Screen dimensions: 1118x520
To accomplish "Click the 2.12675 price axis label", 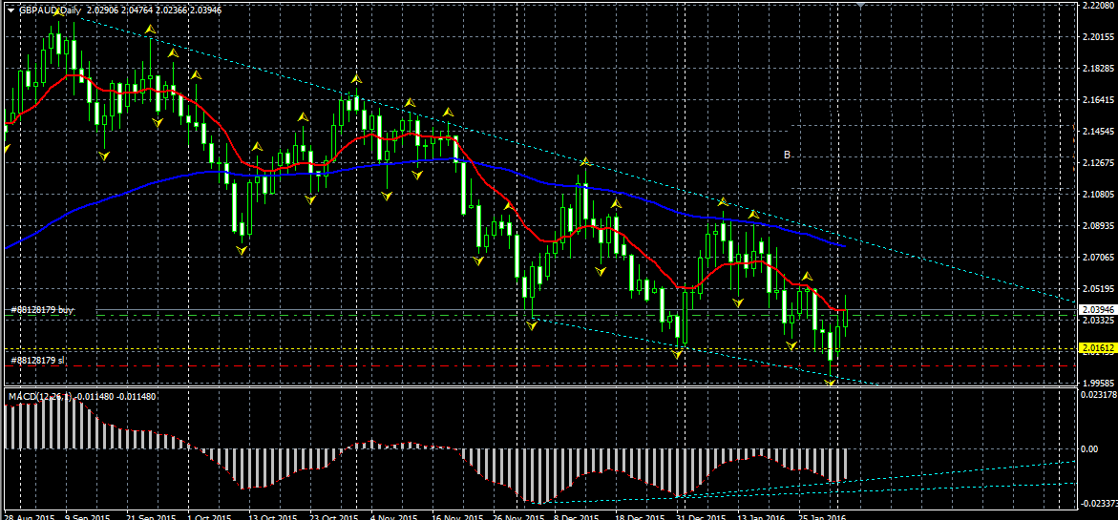I will point(1098,162).
